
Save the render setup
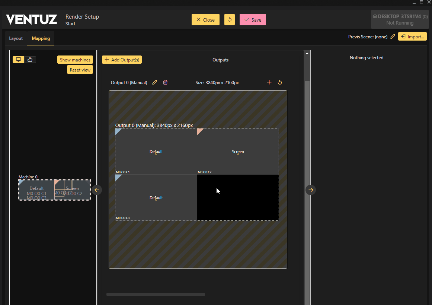[253, 20]
